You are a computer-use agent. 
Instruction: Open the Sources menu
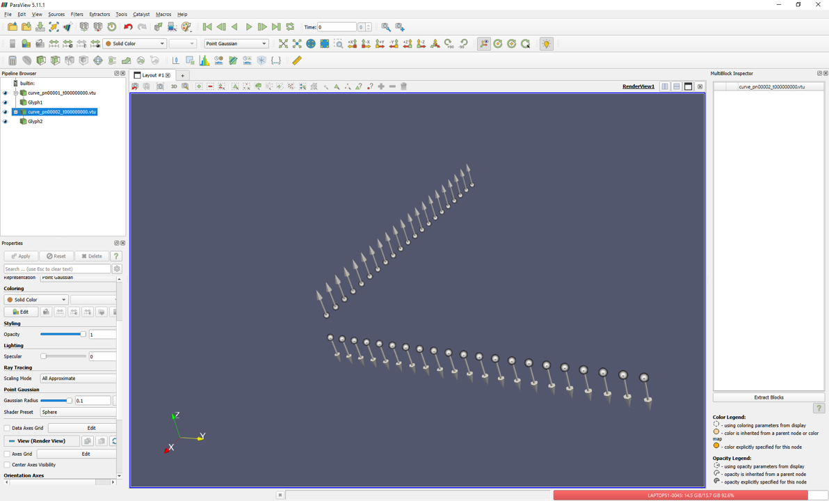point(56,15)
